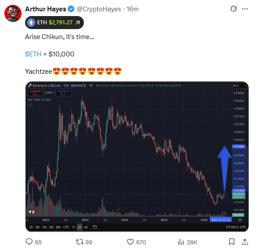The width and height of the screenshot is (256, 249).
Task: Collapse the chart indicator legend chevron
Action: tap(30, 105)
